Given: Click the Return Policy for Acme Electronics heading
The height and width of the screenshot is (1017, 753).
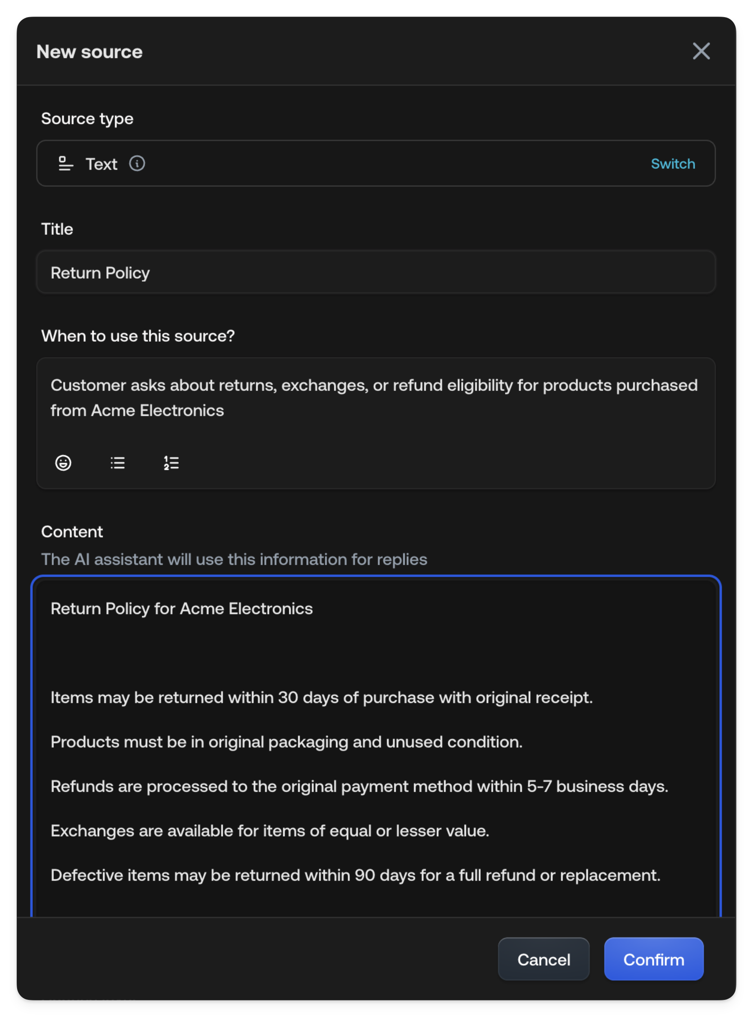Looking at the screenshot, I should pyautogui.click(x=181, y=608).
